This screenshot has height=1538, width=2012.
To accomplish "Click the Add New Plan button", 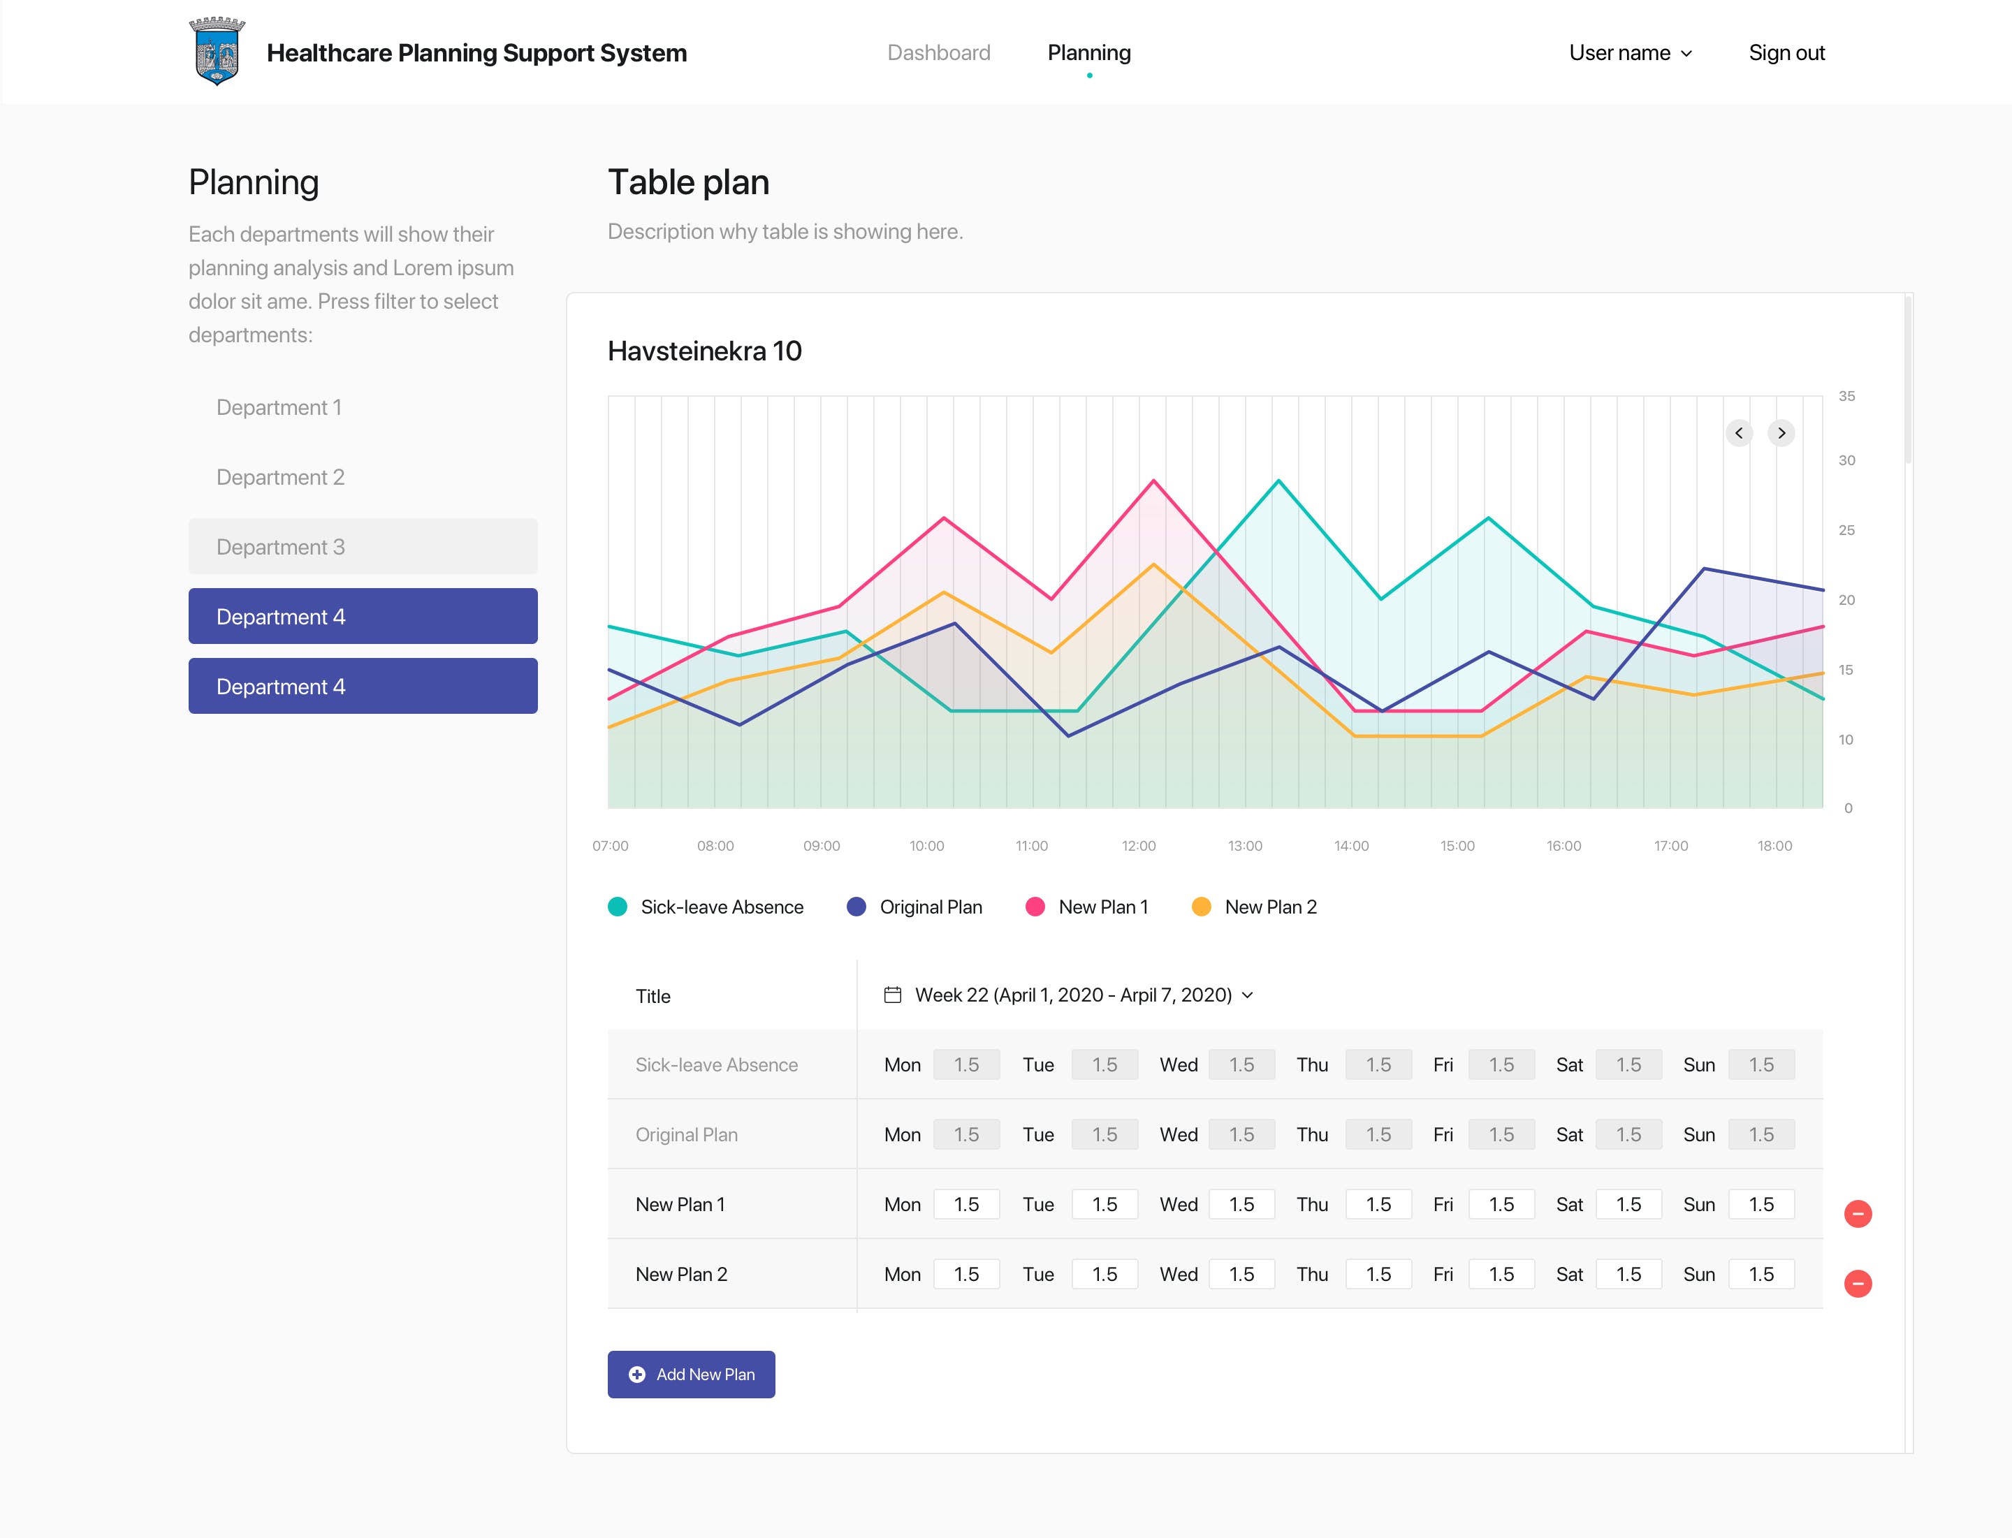I will tap(692, 1374).
